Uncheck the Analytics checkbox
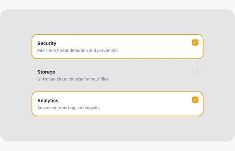Viewport: 235px width, 151px height. 195,100
